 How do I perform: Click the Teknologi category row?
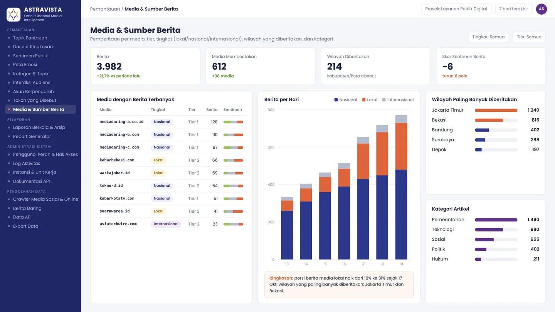click(486, 230)
